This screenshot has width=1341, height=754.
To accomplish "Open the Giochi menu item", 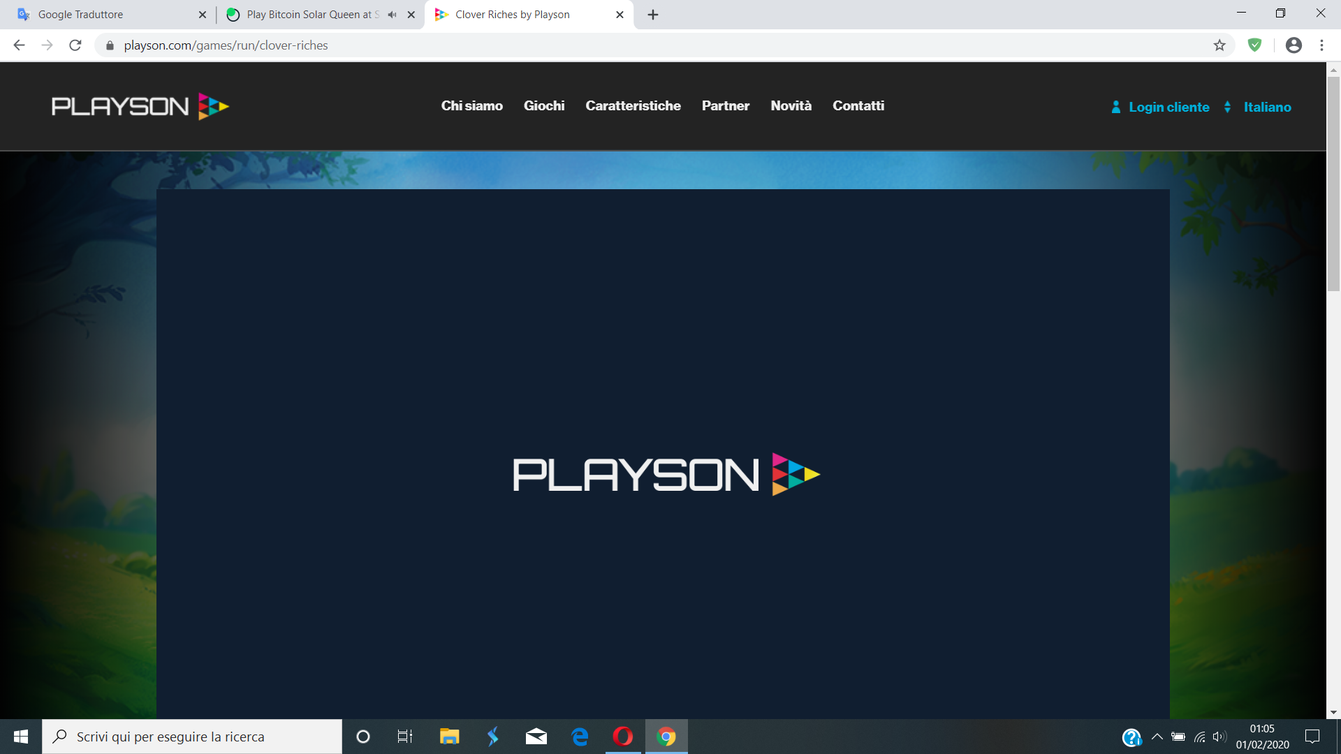I will (544, 105).
